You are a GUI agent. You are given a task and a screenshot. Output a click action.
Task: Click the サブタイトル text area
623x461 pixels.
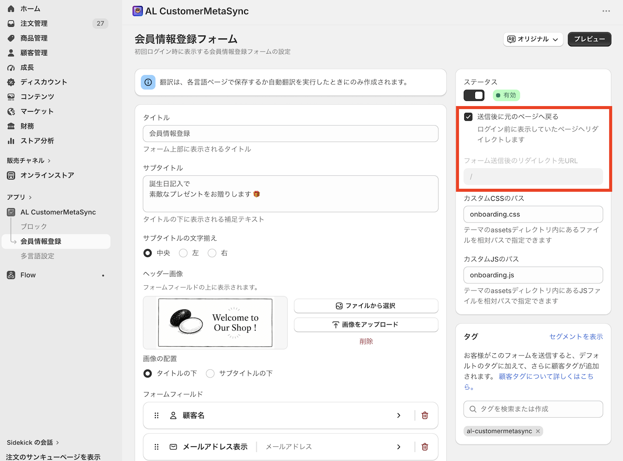point(290,194)
